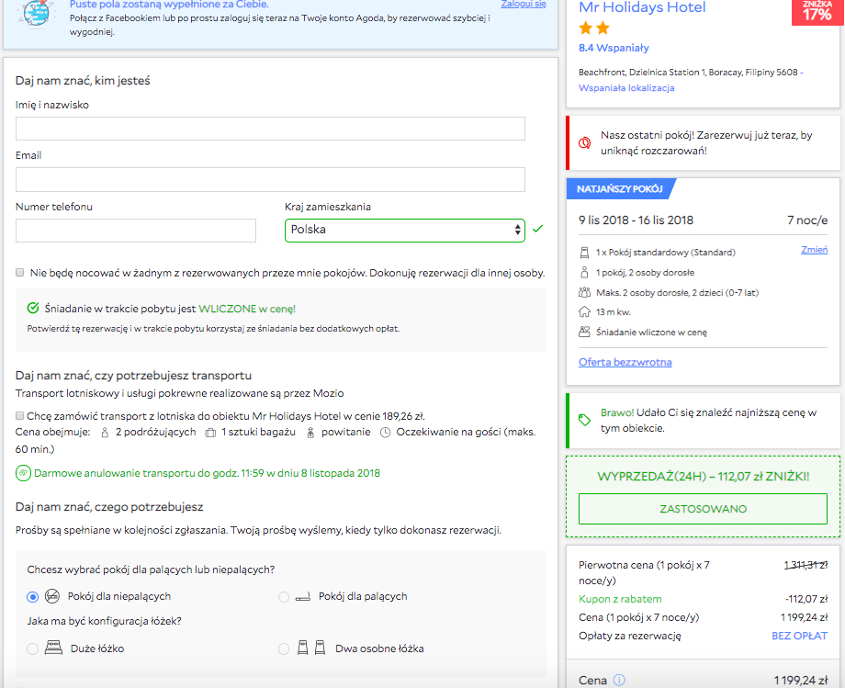Focus the Numer telefonu input field
Viewport: 845px width, 688px height.
[x=136, y=231]
